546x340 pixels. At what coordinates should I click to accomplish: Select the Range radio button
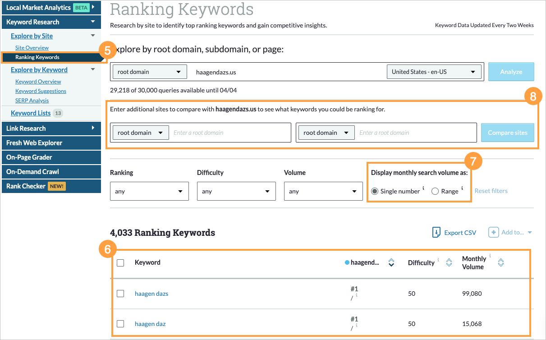(x=435, y=191)
